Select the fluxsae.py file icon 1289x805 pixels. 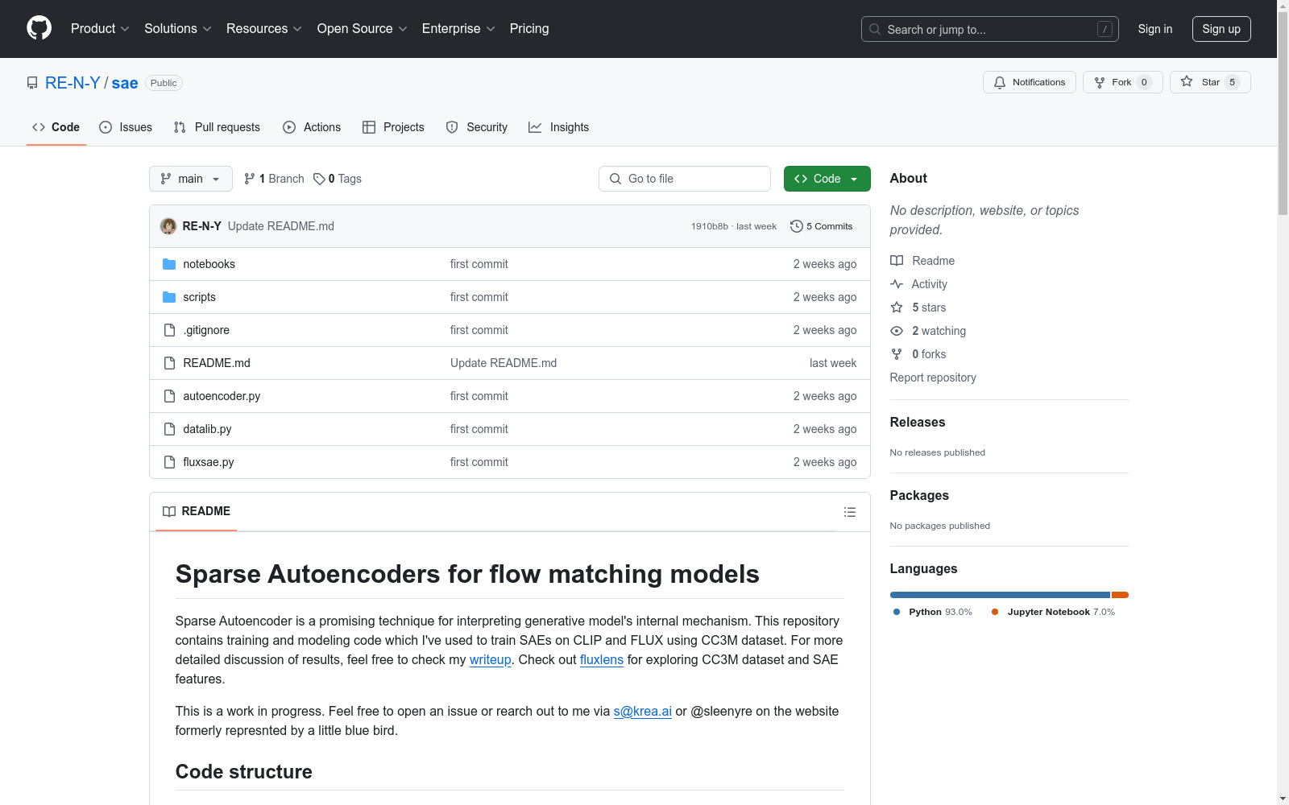[169, 462]
